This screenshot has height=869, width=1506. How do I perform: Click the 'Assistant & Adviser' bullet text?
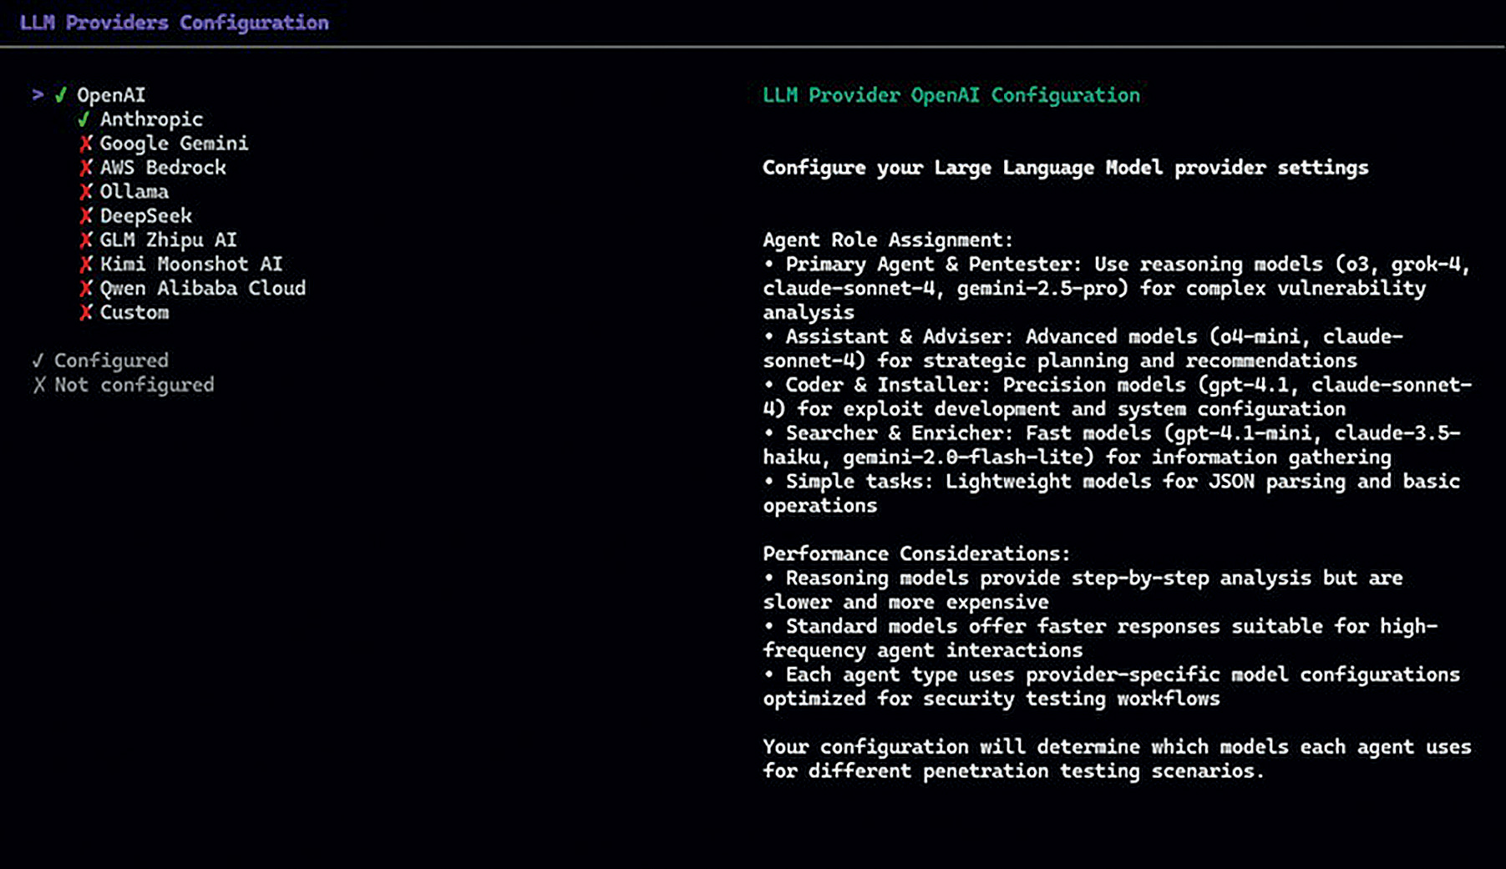(x=1083, y=349)
